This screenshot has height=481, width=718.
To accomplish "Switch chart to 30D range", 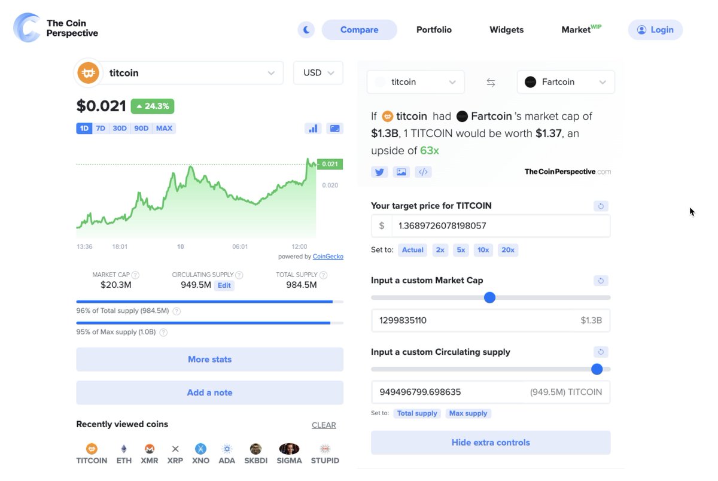I will (x=120, y=128).
